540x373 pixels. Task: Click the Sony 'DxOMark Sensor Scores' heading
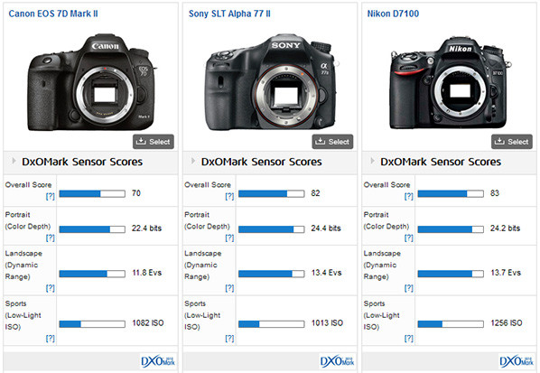tap(262, 162)
